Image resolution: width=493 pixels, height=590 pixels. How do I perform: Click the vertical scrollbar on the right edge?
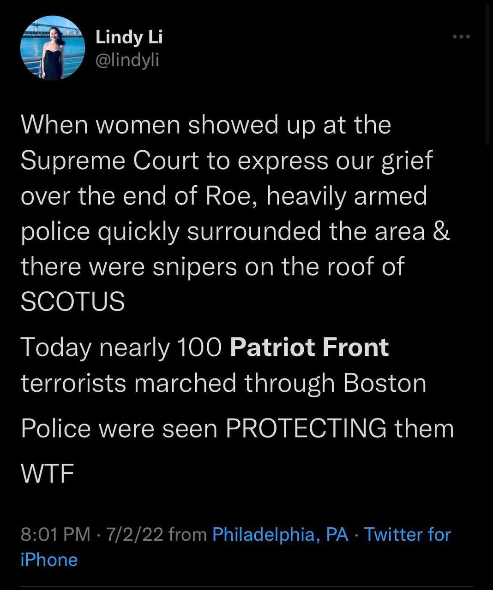tap(487, 74)
